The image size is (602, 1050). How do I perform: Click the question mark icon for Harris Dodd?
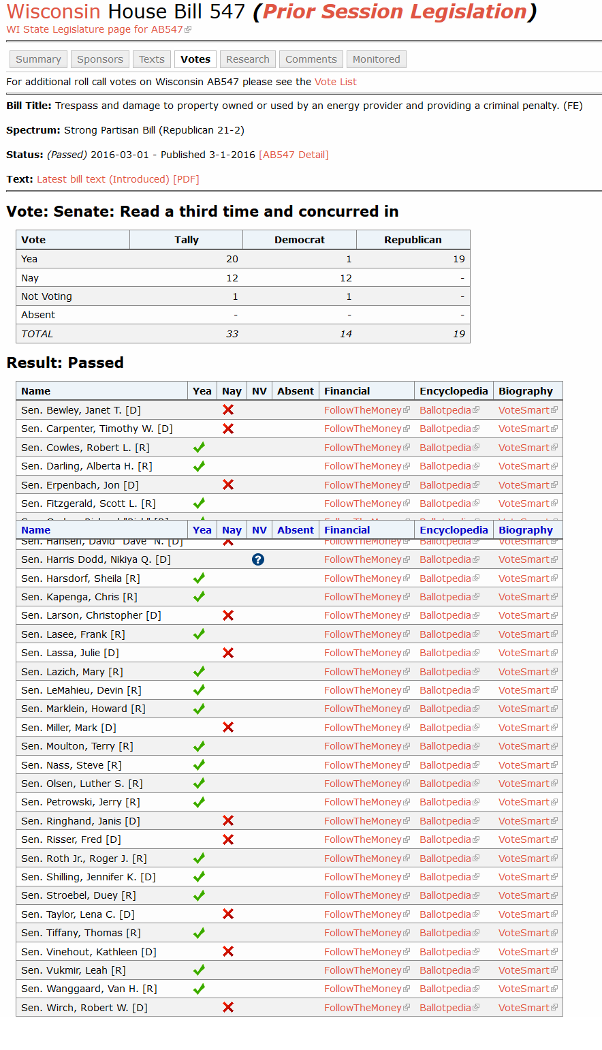point(257,559)
